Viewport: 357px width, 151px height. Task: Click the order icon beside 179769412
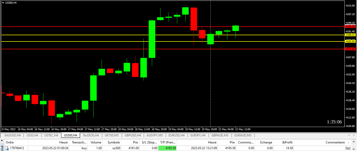[x=7, y=148]
